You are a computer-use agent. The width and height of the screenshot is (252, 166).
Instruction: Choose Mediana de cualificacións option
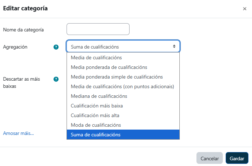[99, 96]
